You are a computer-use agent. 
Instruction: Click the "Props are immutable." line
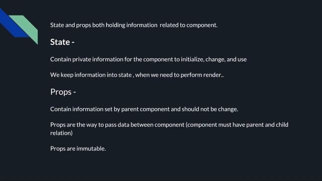pyautogui.click(x=78, y=149)
